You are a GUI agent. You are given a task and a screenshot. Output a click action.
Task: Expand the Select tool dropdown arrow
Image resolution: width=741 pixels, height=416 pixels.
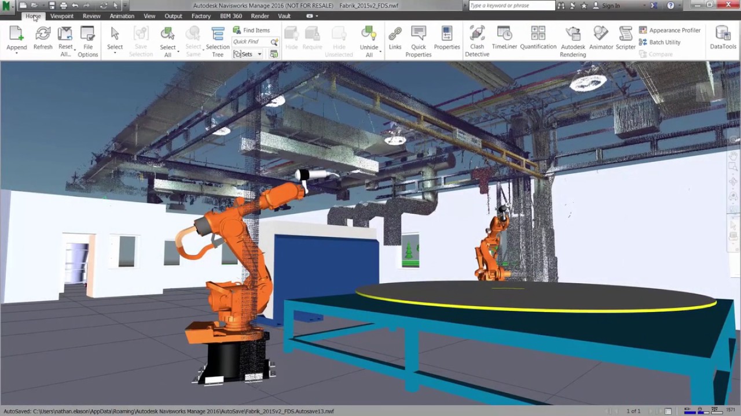[115, 54]
